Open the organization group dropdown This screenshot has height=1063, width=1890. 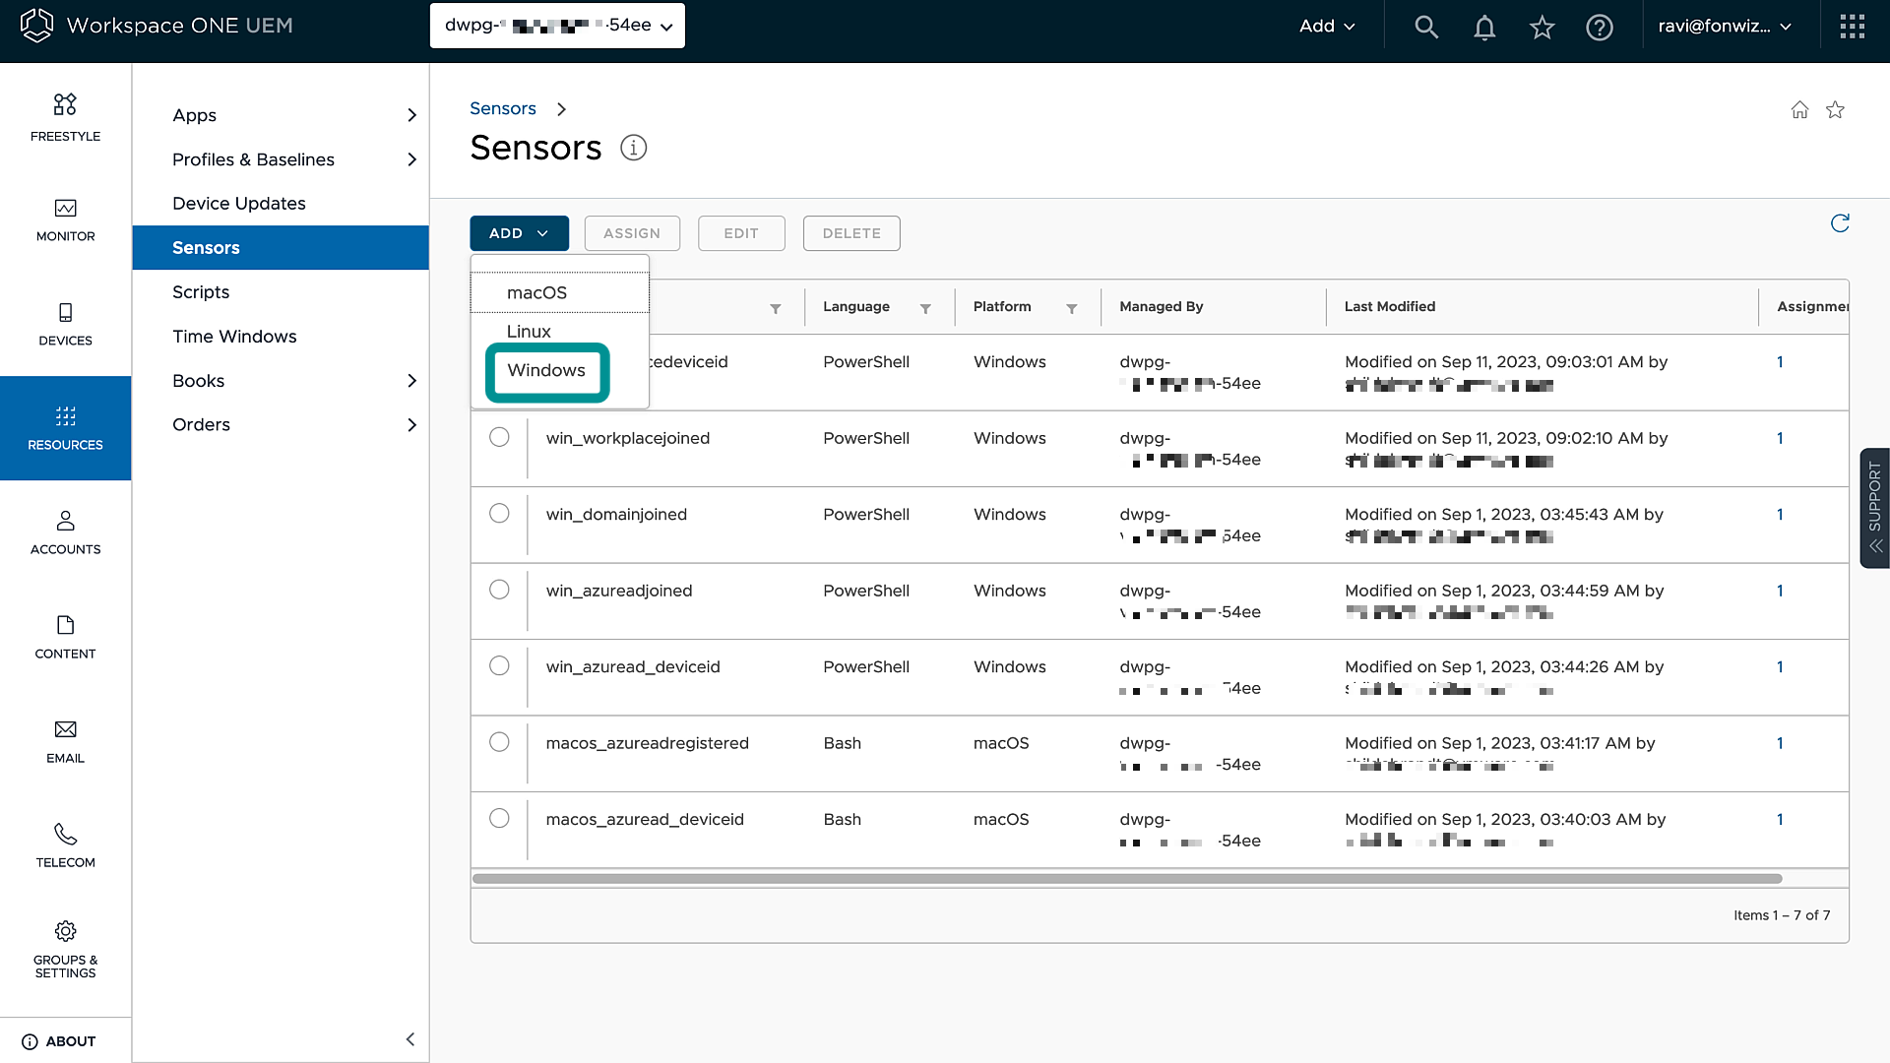[x=557, y=26]
